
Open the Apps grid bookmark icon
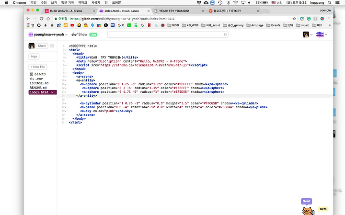[x=28, y=25]
